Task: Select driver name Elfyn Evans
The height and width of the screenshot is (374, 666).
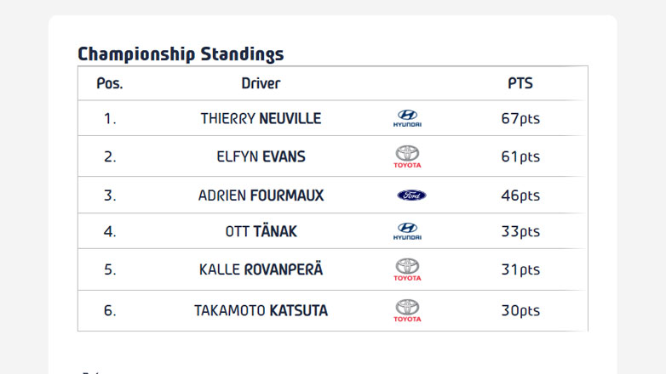Action: point(261,156)
